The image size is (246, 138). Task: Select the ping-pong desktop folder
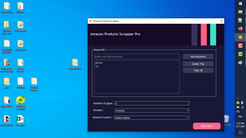pyautogui.click(x=20, y=45)
